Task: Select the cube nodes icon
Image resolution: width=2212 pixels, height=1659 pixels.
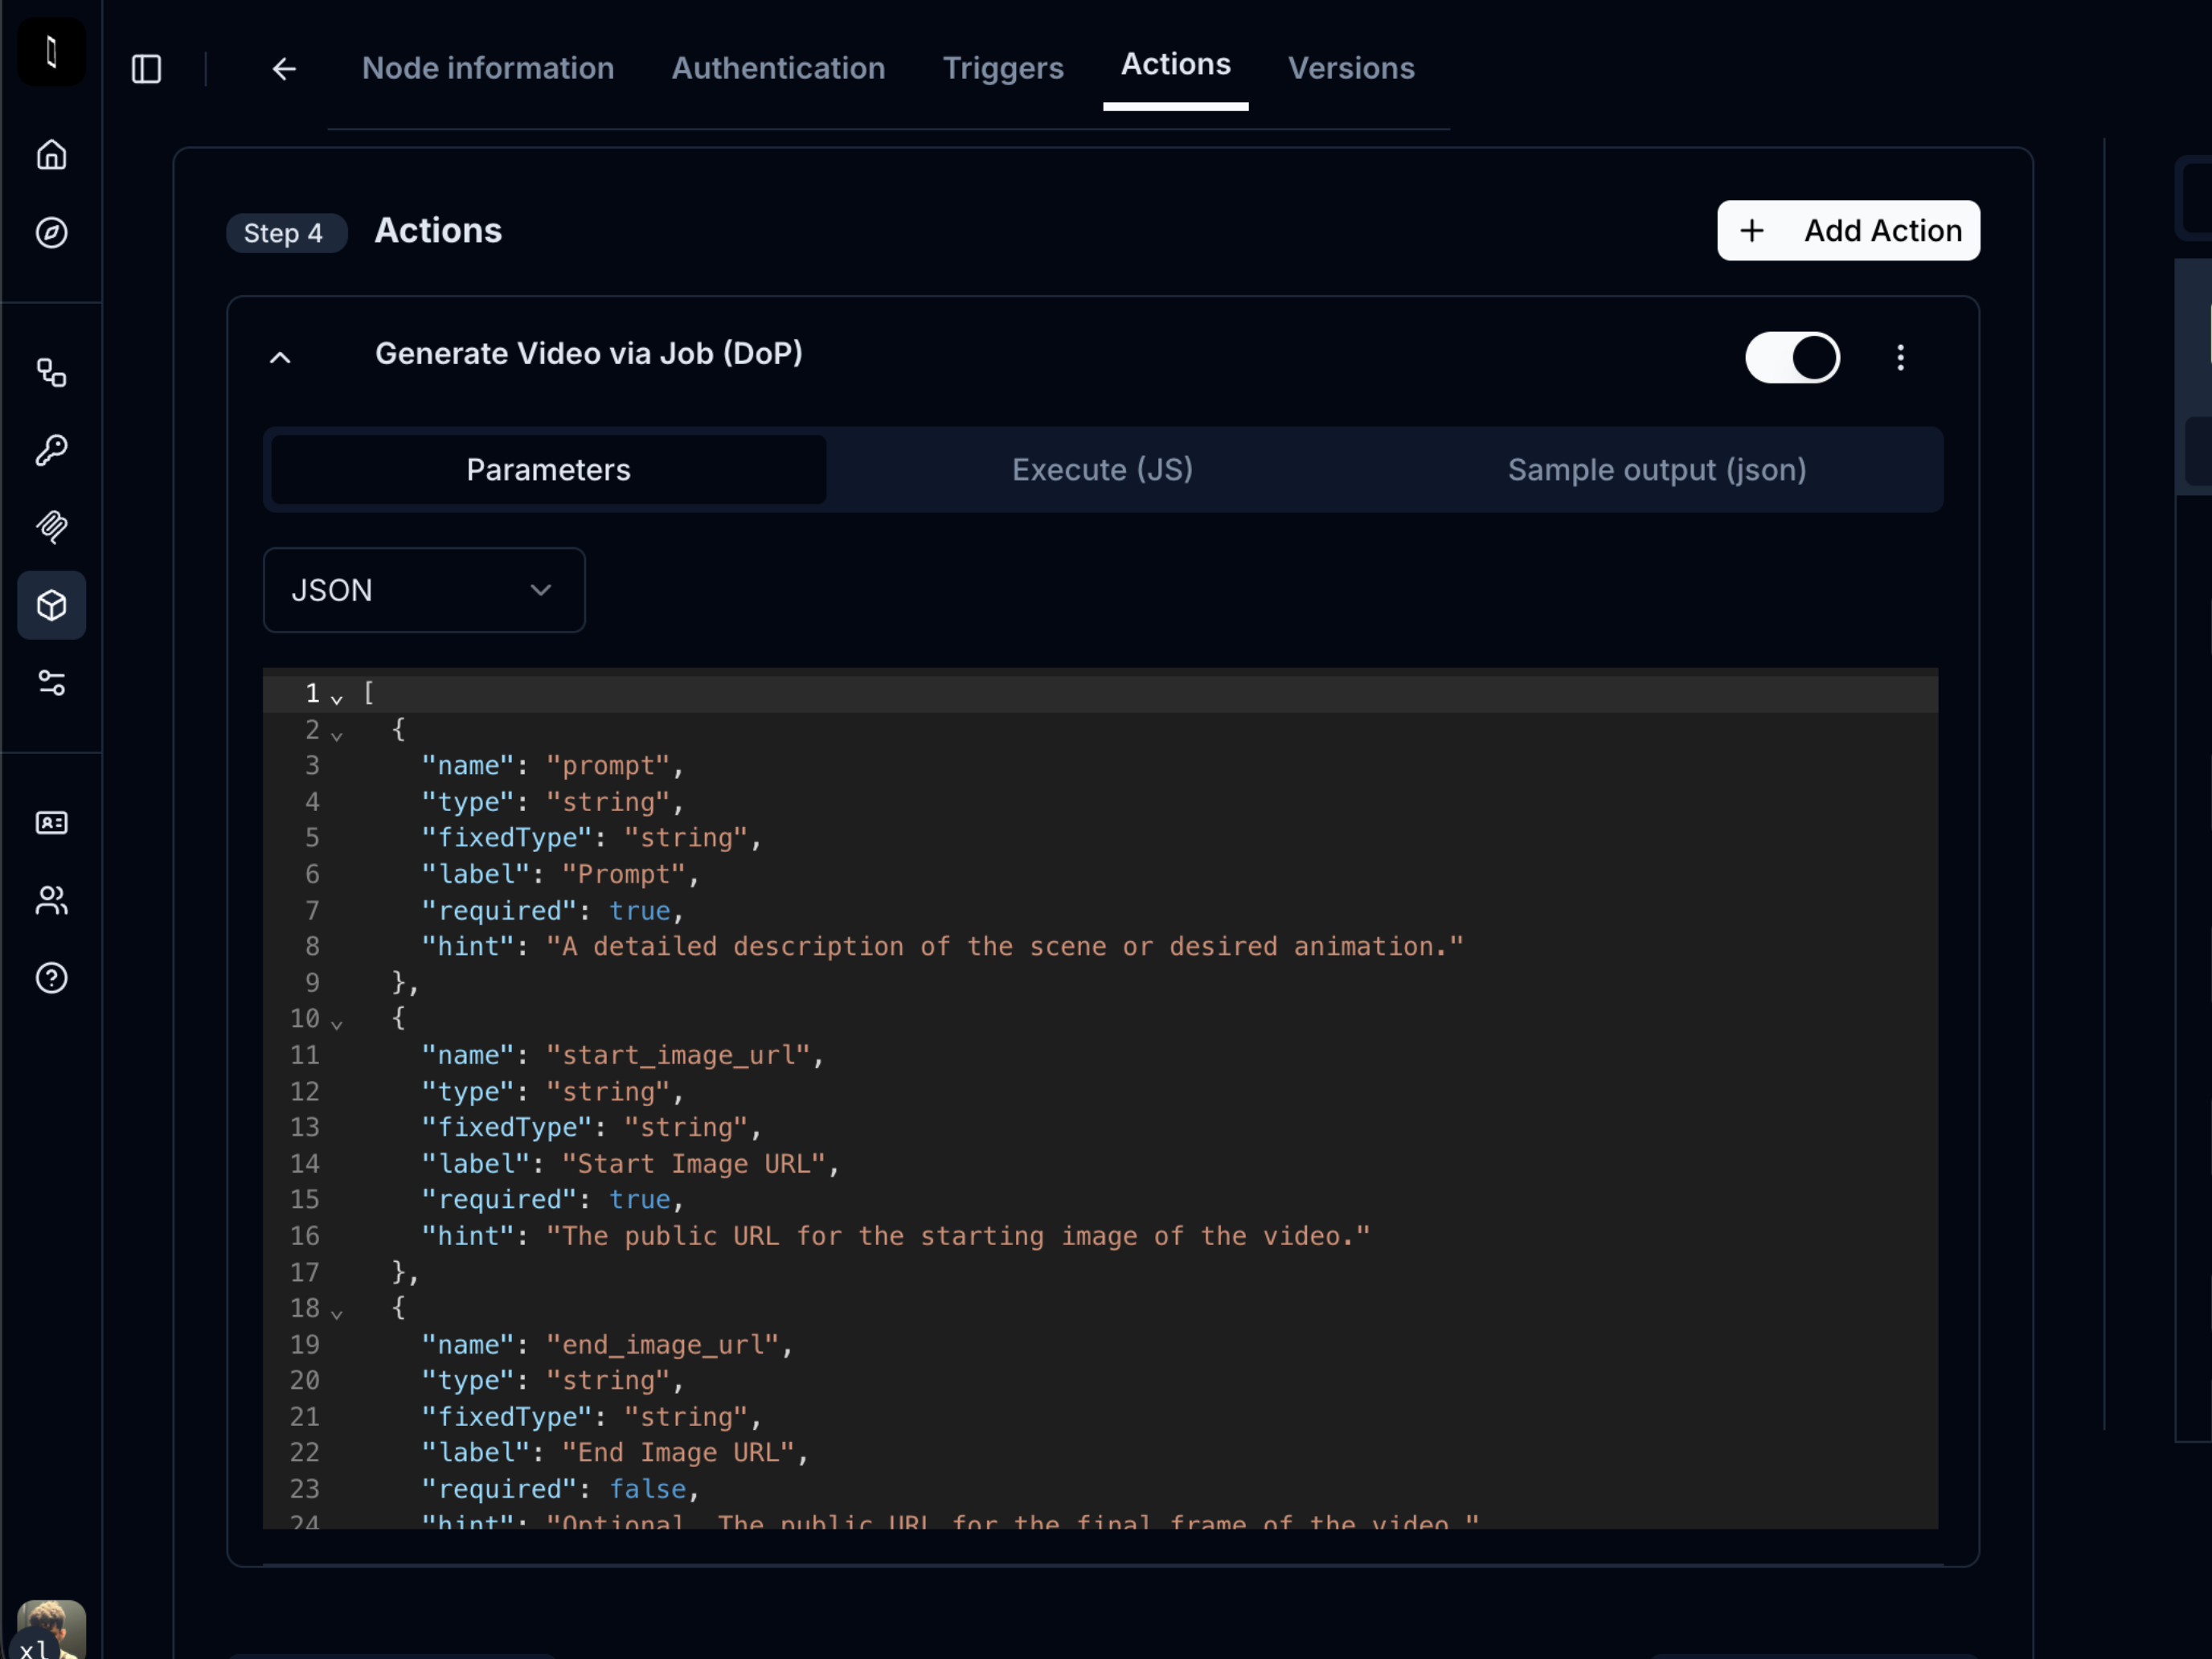Action: pyautogui.click(x=51, y=605)
